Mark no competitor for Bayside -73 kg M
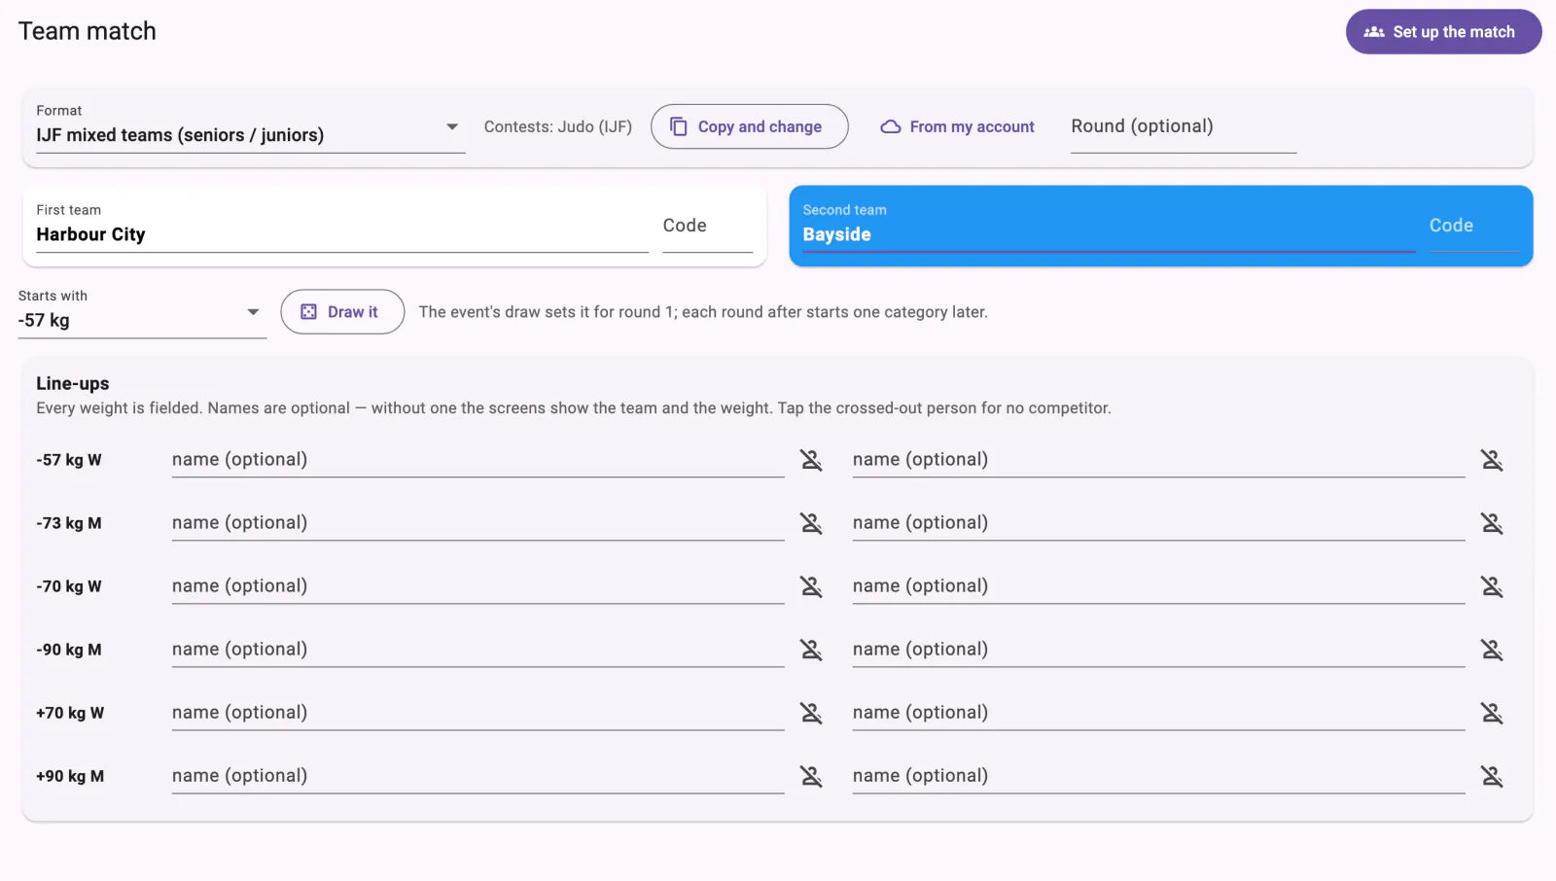Viewport: 1556px width, 881px height. click(x=1492, y=523)
